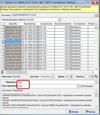Screen dimensions: 100x115
Task: Click the field settings icon beside Точность
Action: [x=96, y=77]
